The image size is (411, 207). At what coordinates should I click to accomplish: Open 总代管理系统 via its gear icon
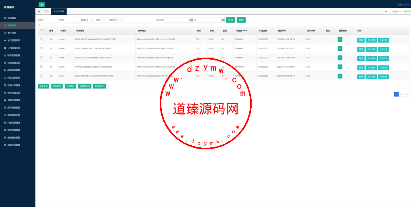pos(5,40)
